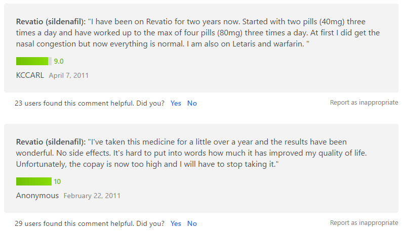This screenshot has height=233, width=402.
Task: Click the '23 users found this comment helpful' text
Action: 90,103
